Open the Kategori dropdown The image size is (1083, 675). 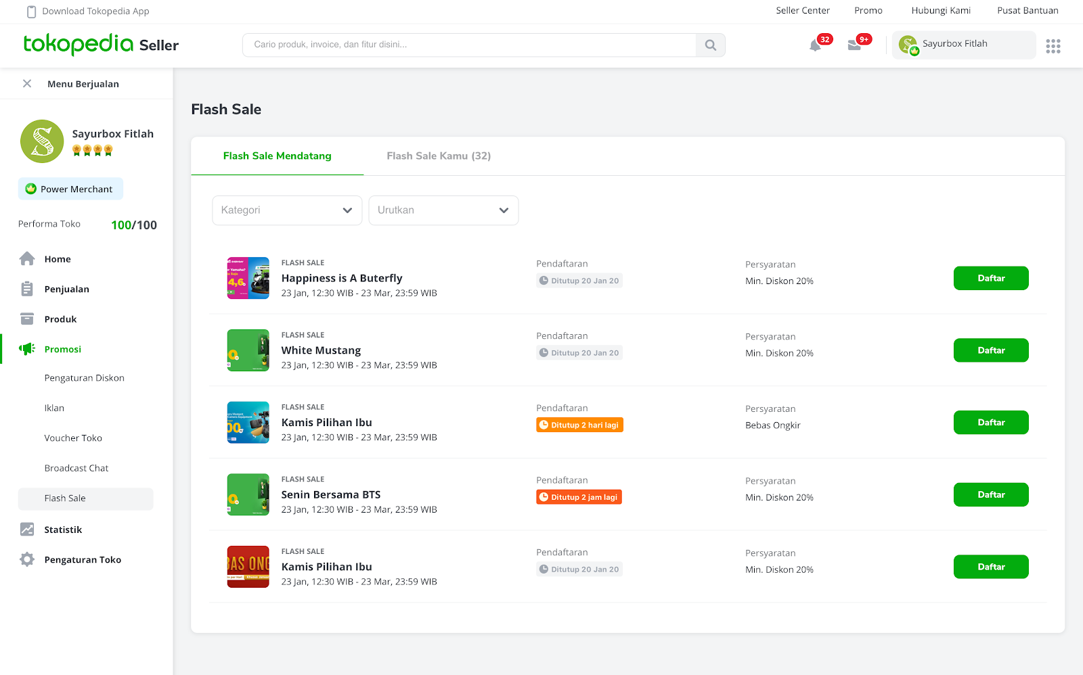click(286, 210)
